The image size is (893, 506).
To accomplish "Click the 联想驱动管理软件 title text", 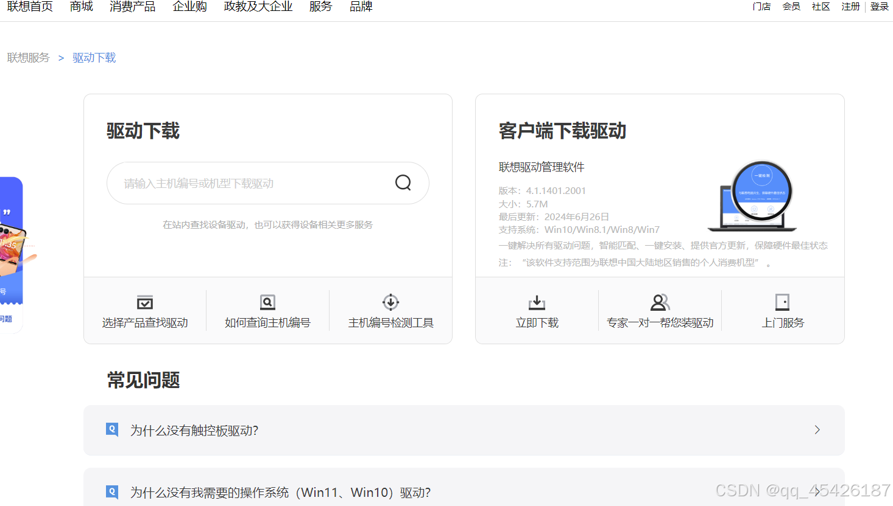I will [542, 167].
